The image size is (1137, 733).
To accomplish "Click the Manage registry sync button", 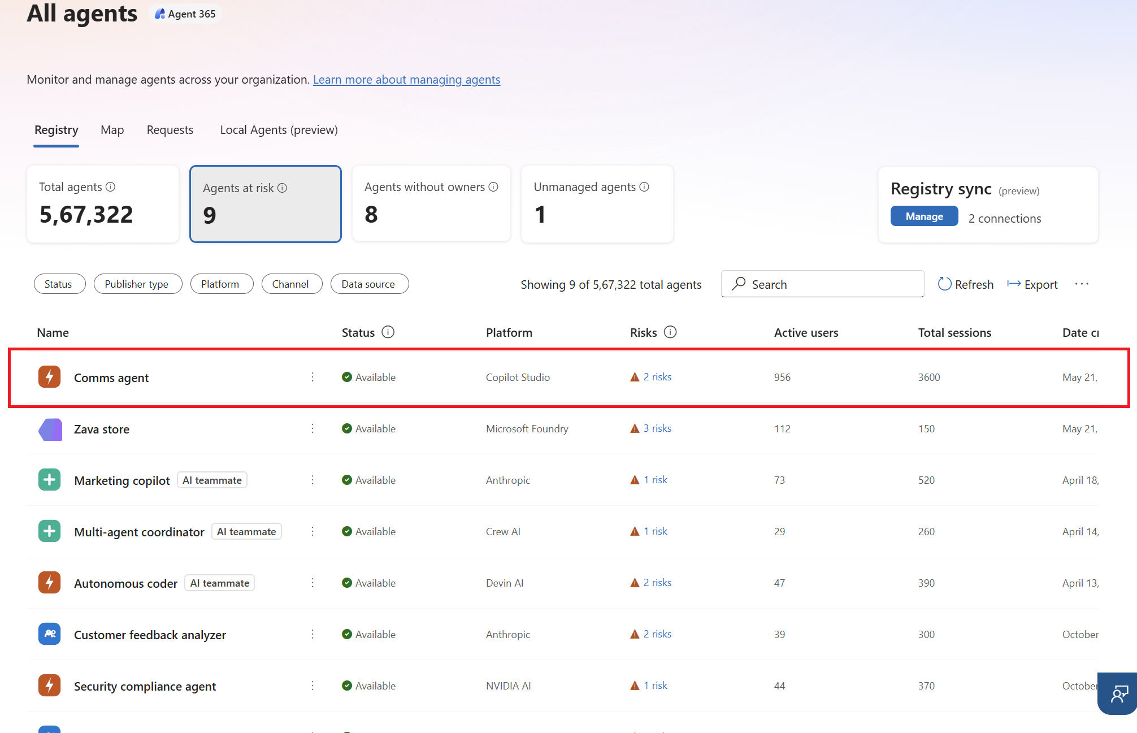I will (925, 216).
